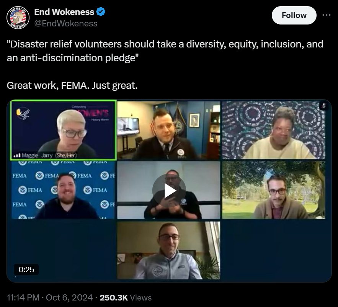Play the embedded FEMA meeting video
Viewport: 338px width, 307px height.
point(169,191)
